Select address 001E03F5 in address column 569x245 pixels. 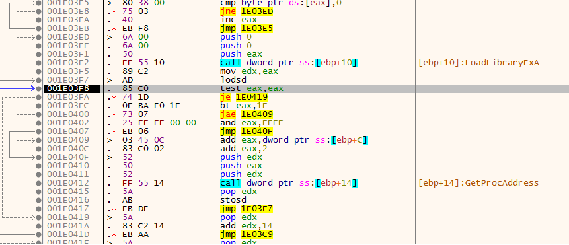pos(68,71)
